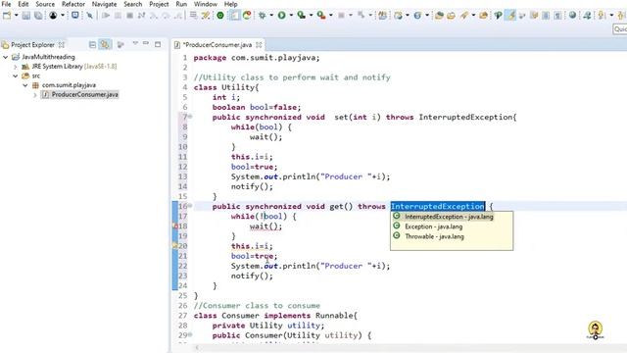This screenshot has height=353, width=627.
Task: Switch to the ProducerConsumer.java editor tab
Action: click(217, 45)
